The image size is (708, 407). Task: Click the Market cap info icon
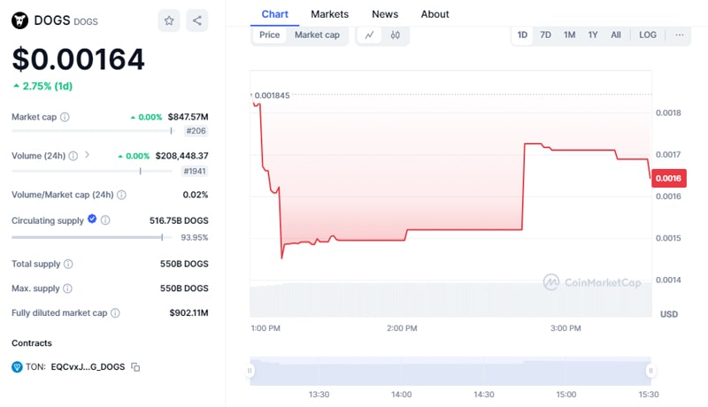click(x=65, y=117)
